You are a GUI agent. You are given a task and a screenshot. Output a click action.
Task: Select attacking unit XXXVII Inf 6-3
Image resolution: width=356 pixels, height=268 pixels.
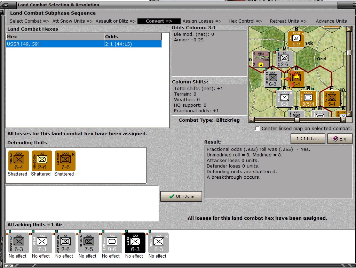pyautogui.click(x=18, y=243)
